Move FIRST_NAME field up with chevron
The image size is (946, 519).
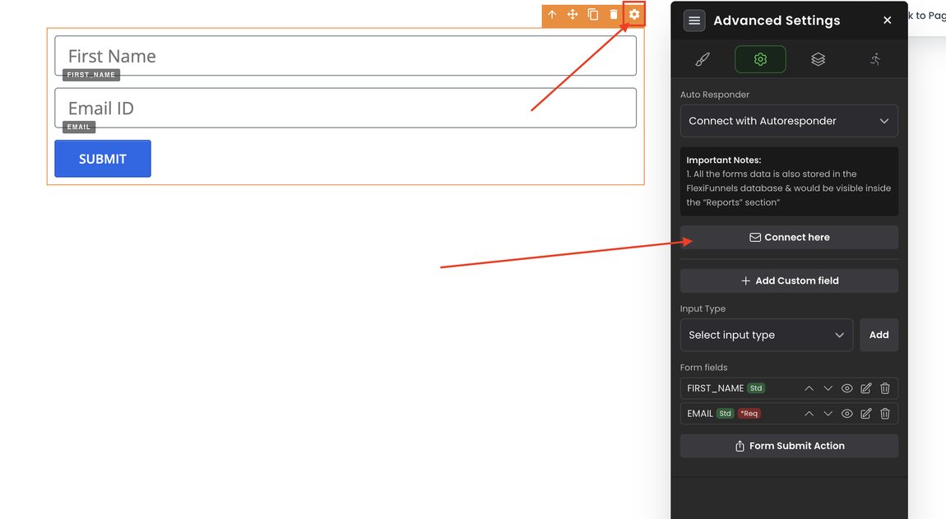pos(809,389)
